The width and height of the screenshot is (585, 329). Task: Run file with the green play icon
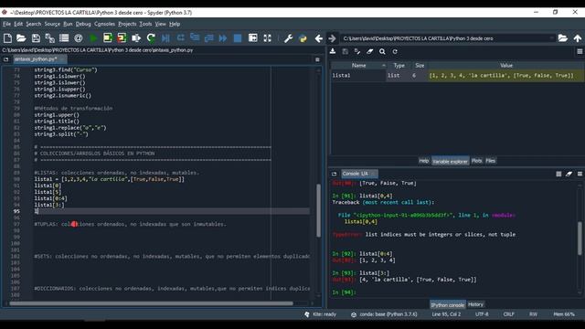pyautogui.click(x=93, y=38)
